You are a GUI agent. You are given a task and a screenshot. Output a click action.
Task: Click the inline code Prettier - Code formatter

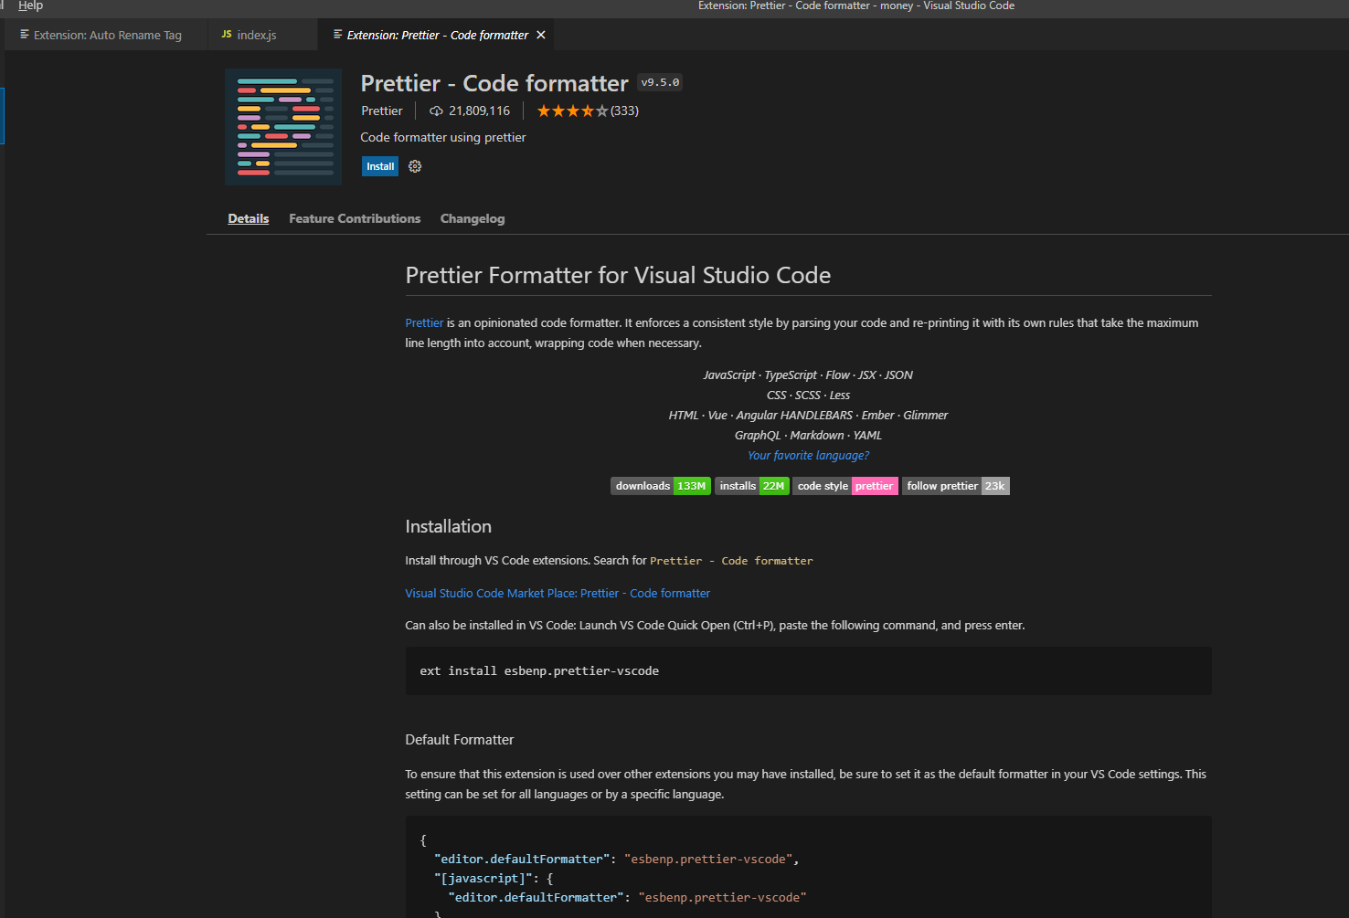731,561
